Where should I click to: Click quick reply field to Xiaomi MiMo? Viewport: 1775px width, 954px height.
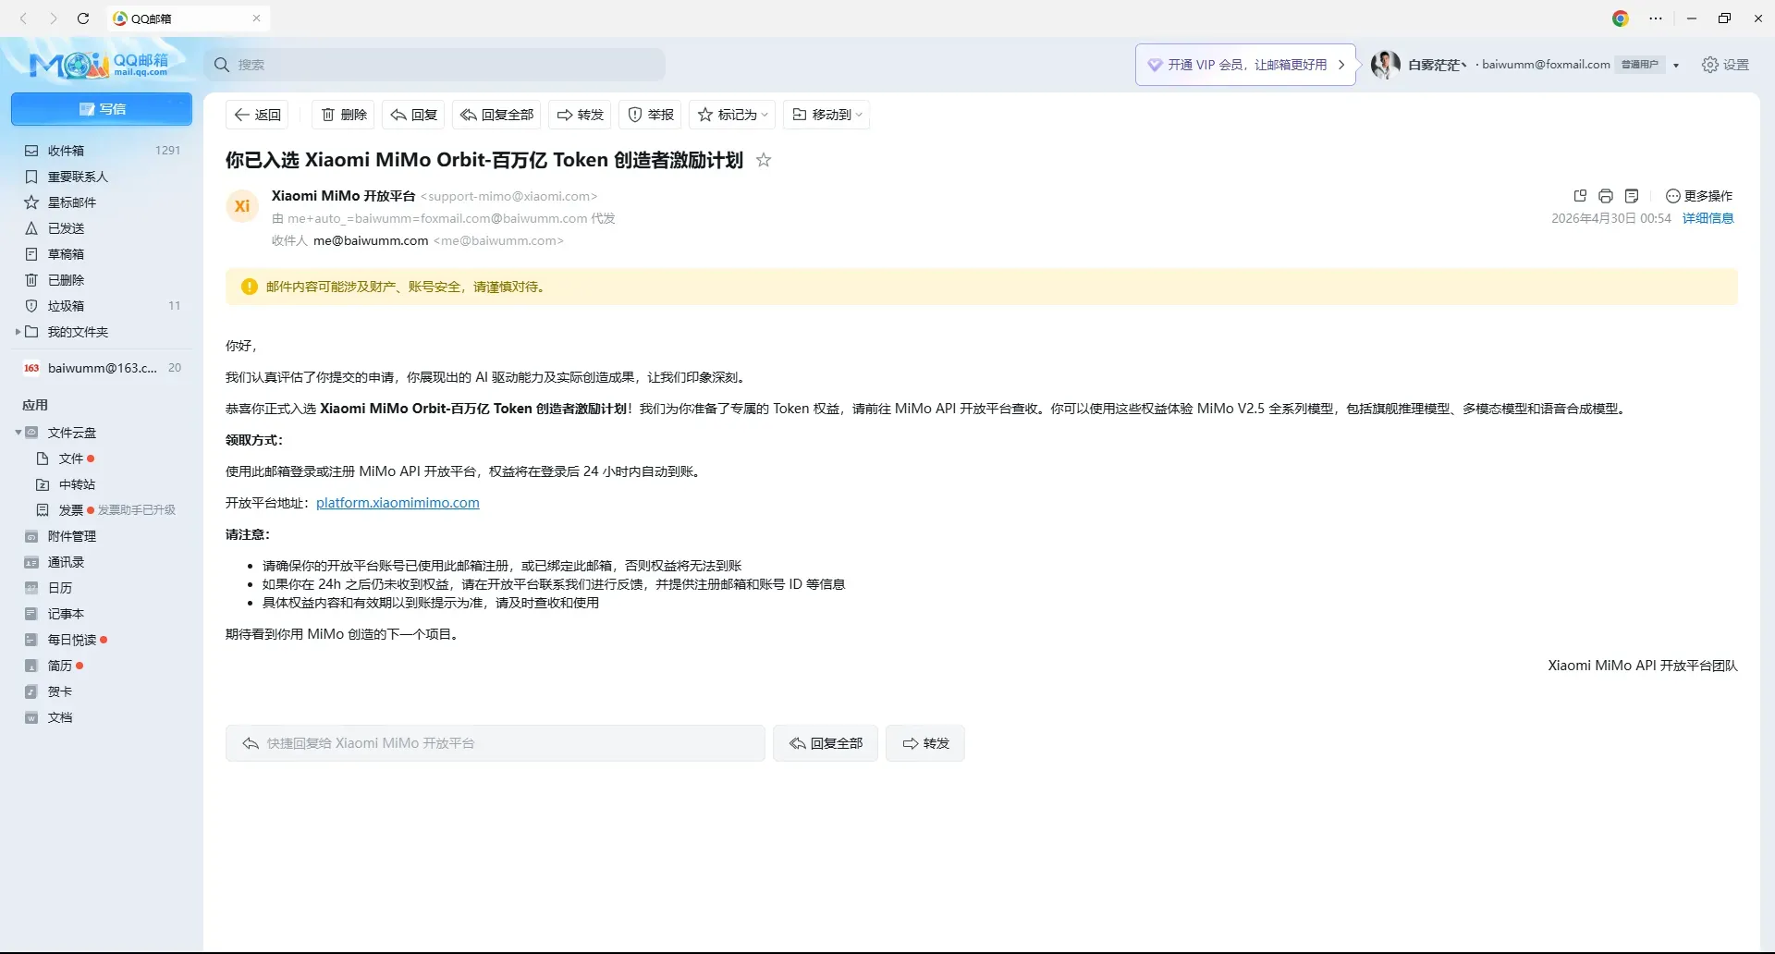tap(496, 743)
